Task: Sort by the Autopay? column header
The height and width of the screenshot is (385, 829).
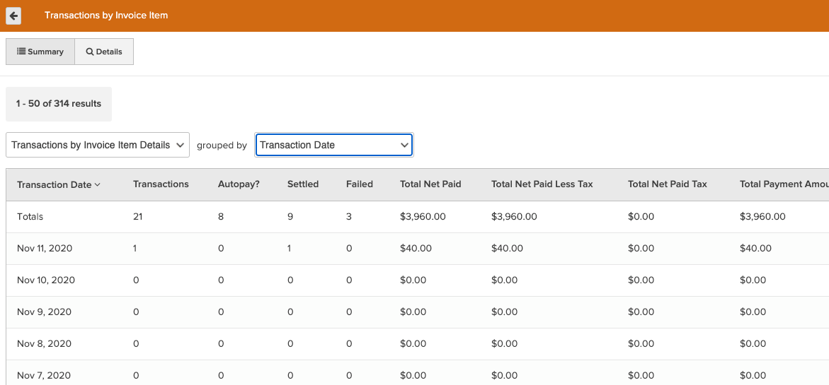Action: pyautogui.click(x=239, y=184)
